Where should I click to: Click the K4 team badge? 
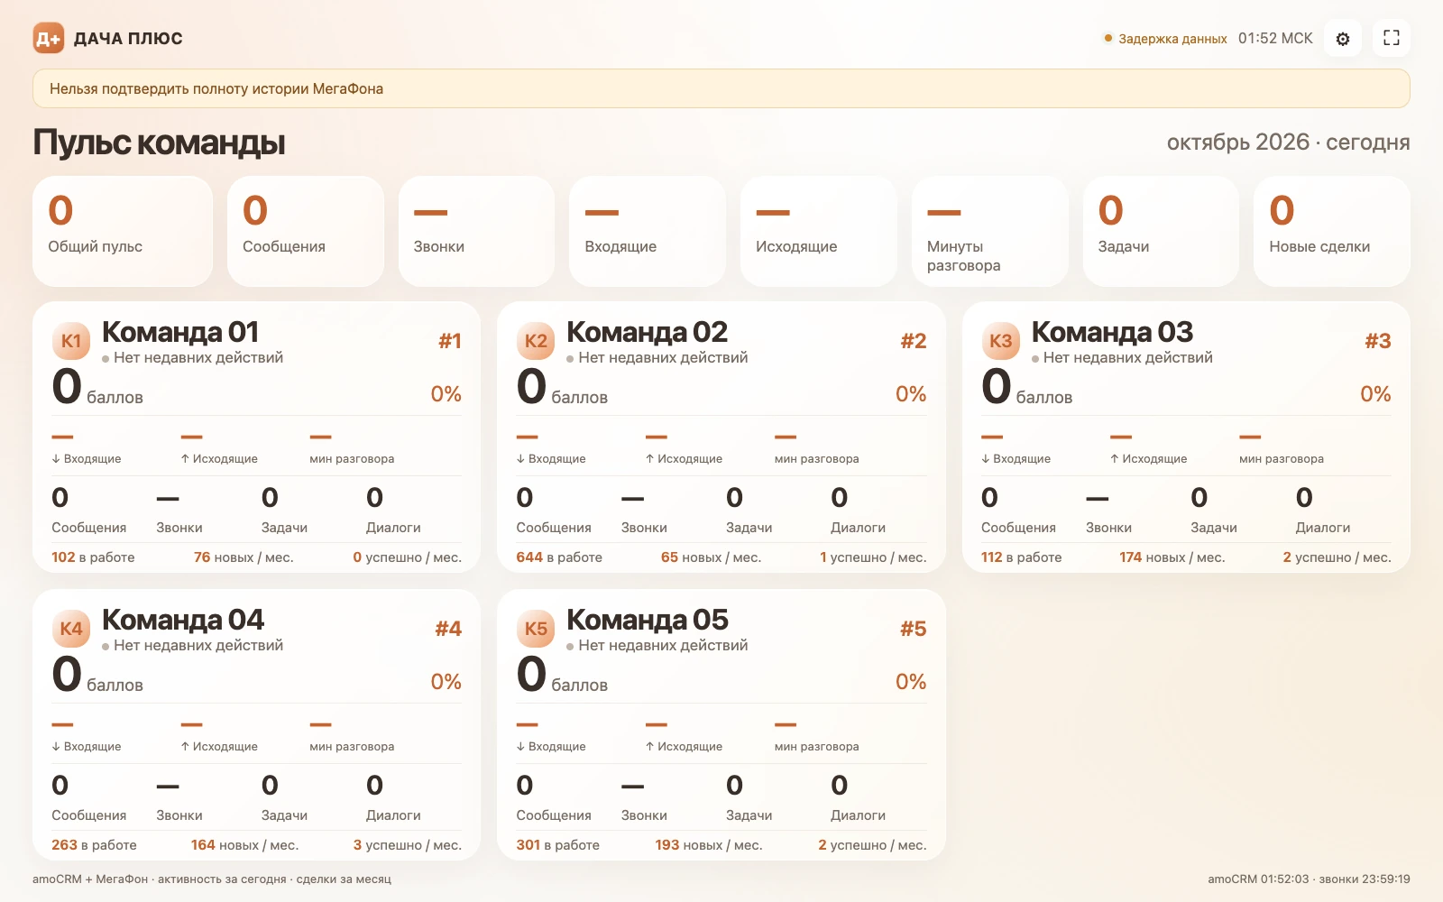click(71, 629)
